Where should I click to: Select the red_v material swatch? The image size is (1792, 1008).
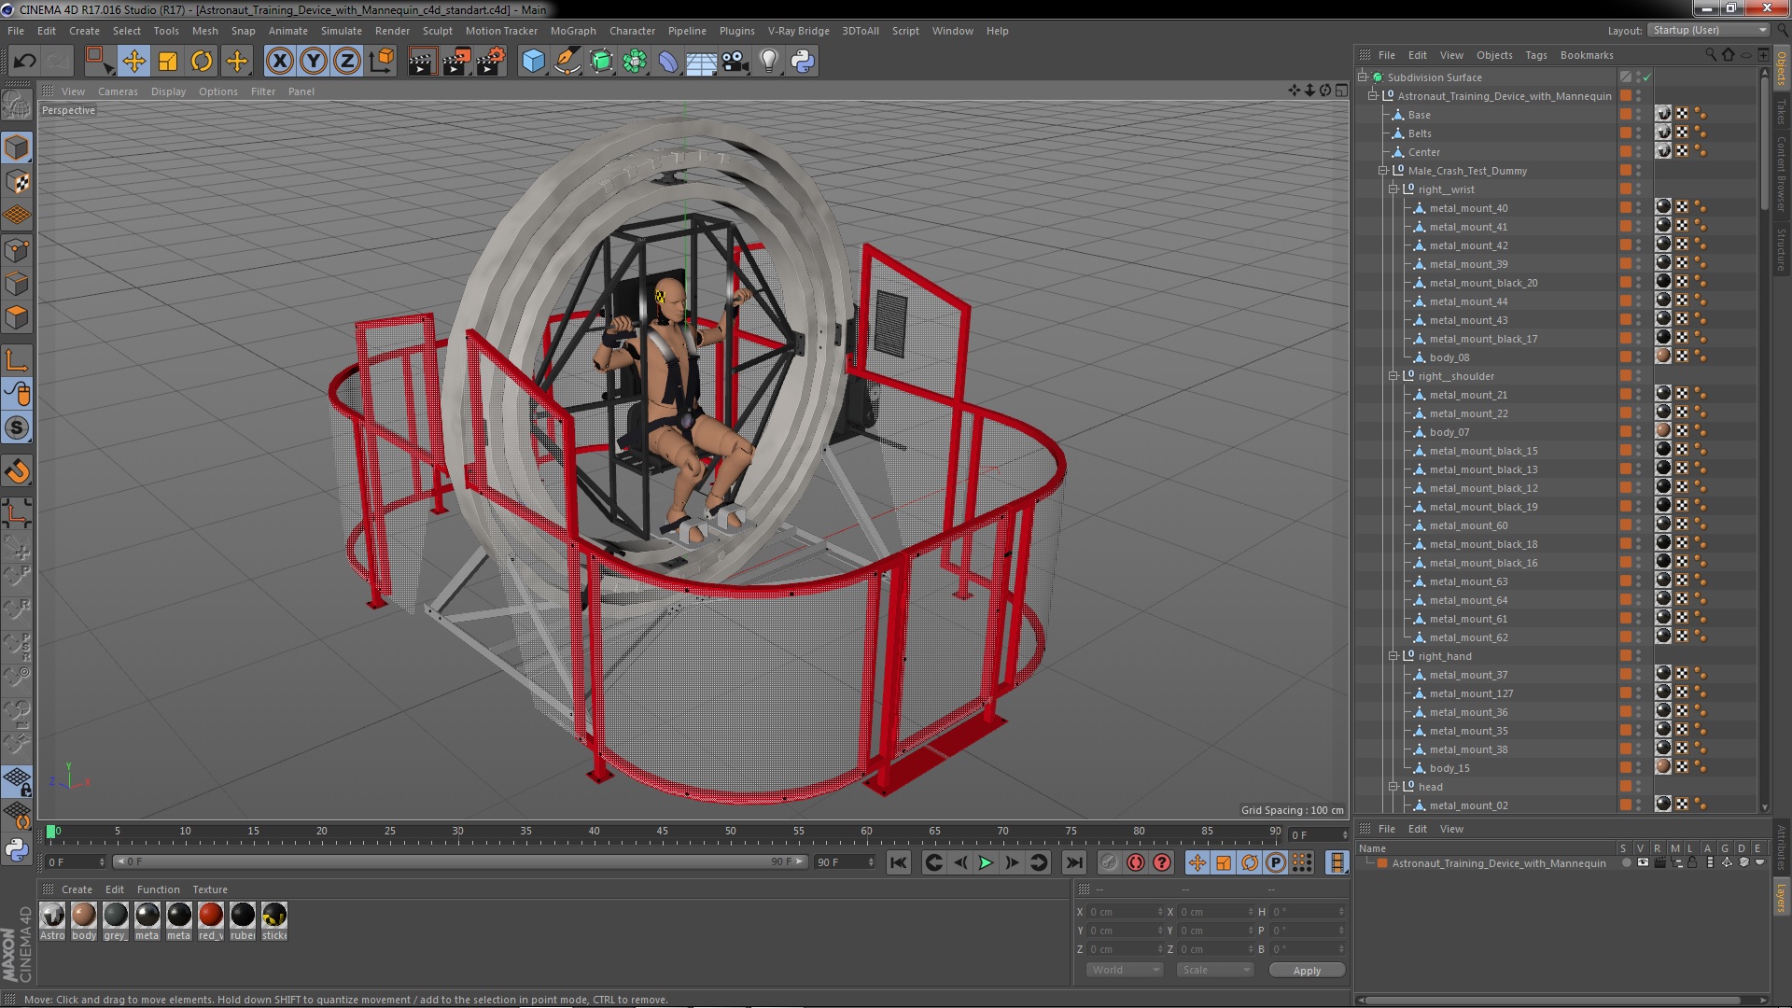point(211,916)
